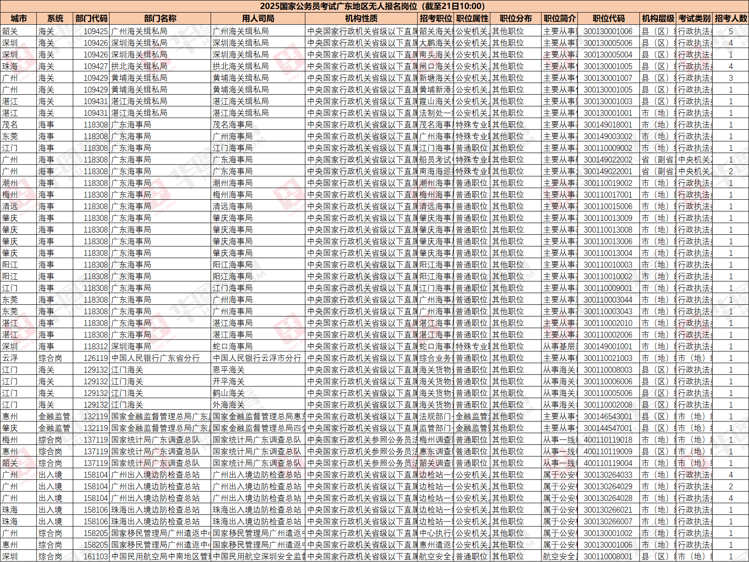Click the 机构性质 column header
The image size is (749, 562).
click(x=361, y=18)
